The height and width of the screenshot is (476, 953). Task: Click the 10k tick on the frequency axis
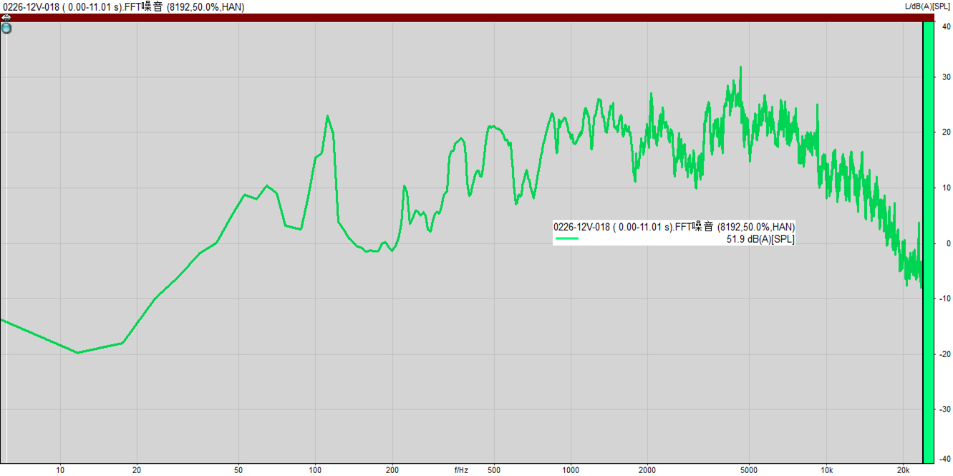coord(826,470)
